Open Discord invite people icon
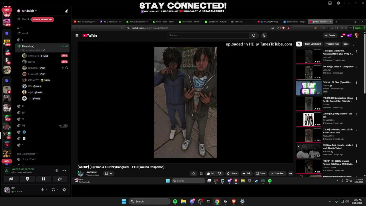The width and height of the screenshot is (366, 206). pos(67,11)
